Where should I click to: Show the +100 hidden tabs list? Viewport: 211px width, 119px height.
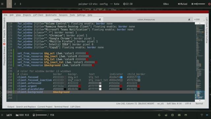point(197,20)
